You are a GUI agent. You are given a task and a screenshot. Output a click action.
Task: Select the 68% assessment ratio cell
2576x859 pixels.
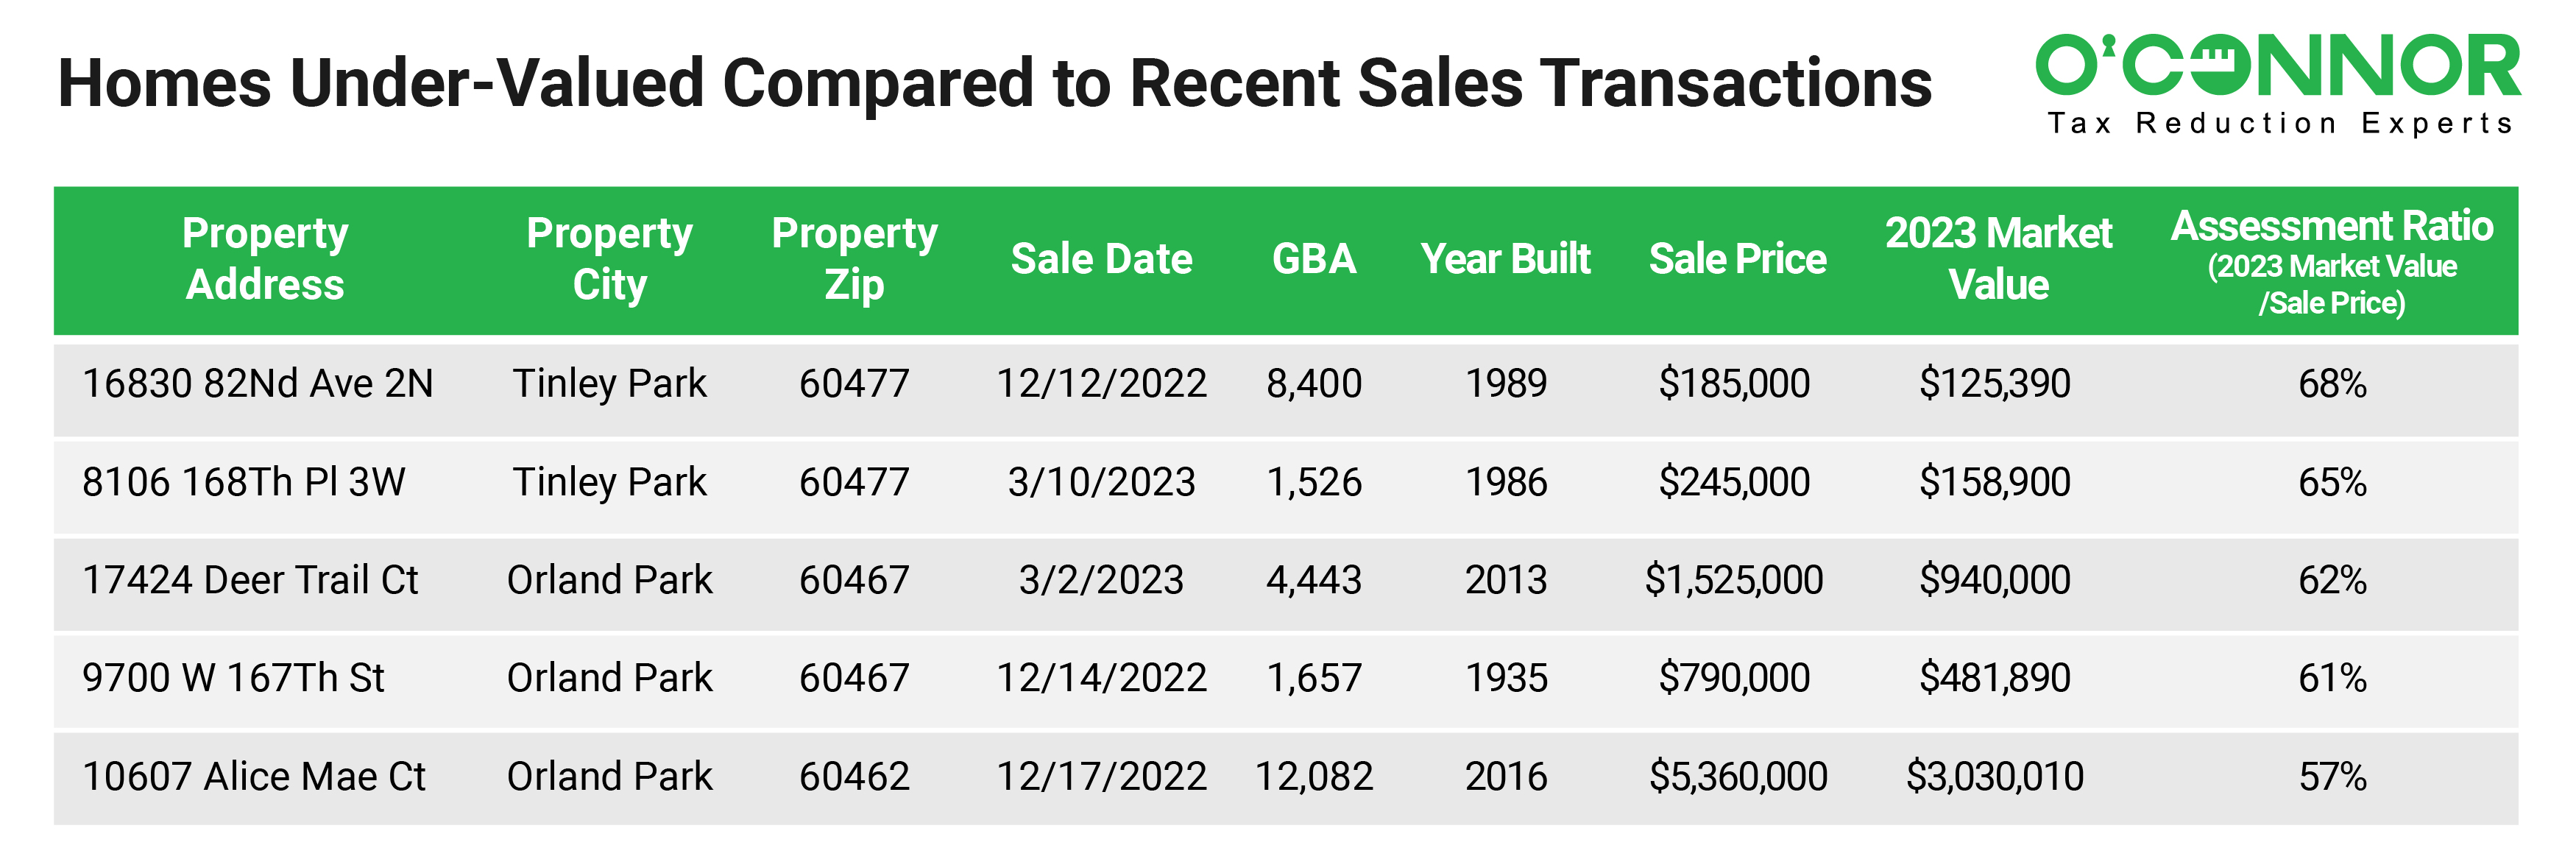2332,384
